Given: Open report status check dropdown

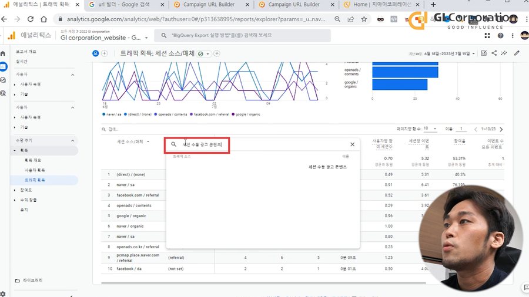Looking at the screenshot, I should (203, 54).
